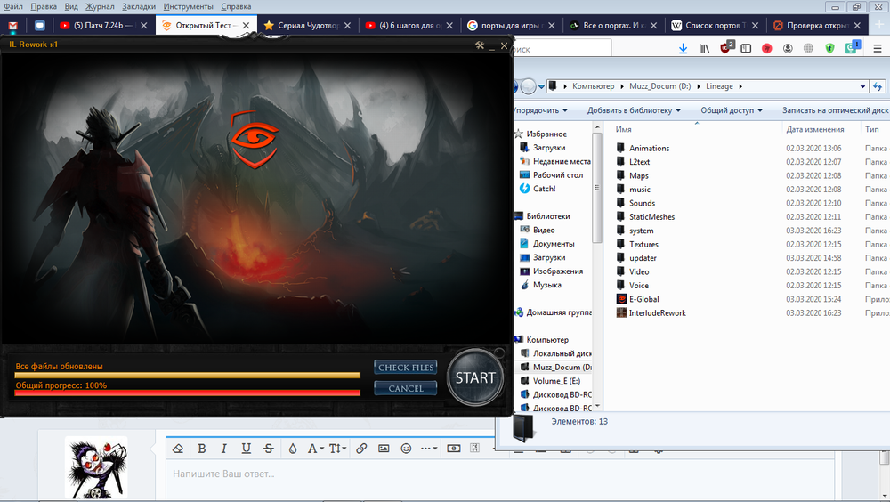
Task: Click the Общий прогресс progress bar
Action: click(187, 392)
